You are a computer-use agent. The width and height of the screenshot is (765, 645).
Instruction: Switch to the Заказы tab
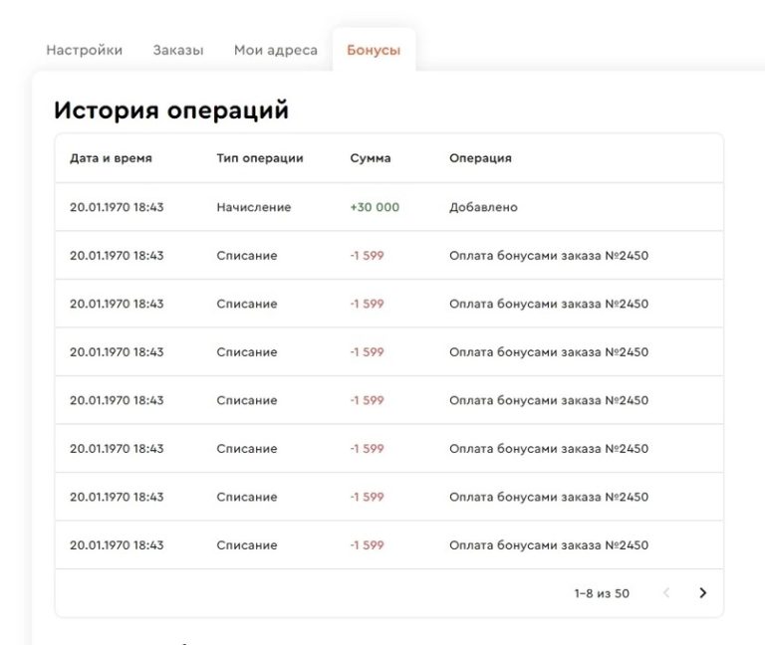click(x=178, y=50)
